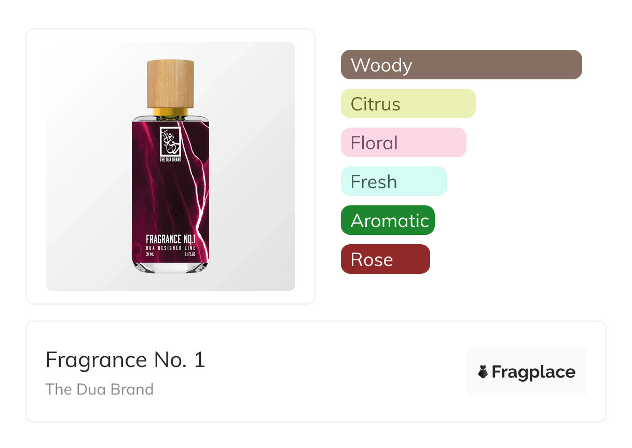The width and height of the screenshot is (632, 448).
Task: Click the Fragrance No. 1 title
Action: [125, 360]
